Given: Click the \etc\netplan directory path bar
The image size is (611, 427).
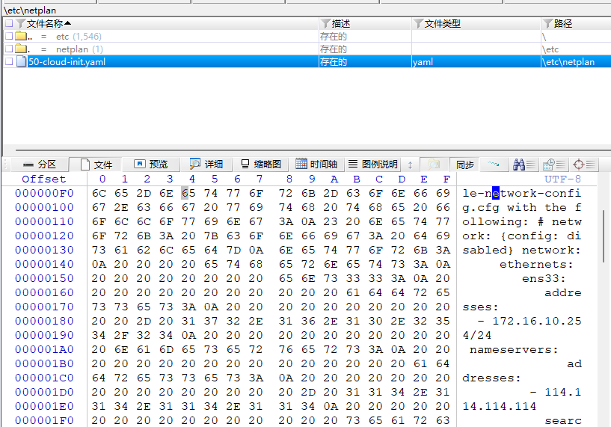Looking at the screenshot, I should pos(30,10).
